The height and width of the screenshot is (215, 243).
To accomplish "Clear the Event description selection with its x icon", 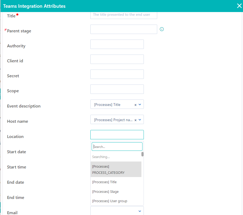I will [x=135, y=104].
